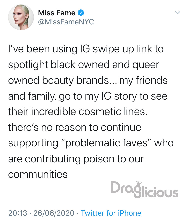188x222 pixels.
Task: Open the Twitter for iPhone source link
Action: (x=111, y=213)
